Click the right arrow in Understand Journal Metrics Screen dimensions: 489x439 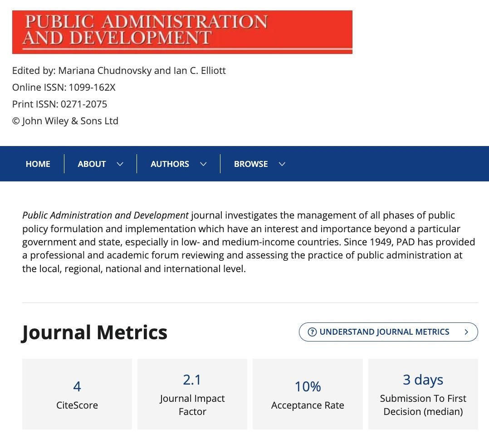pyautogui.click(x=466, y=332)
